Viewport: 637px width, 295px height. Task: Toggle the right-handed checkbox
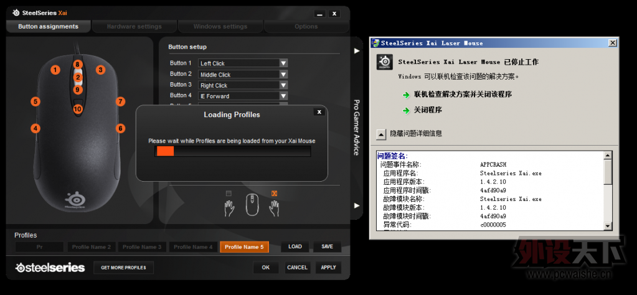point(274,194)
